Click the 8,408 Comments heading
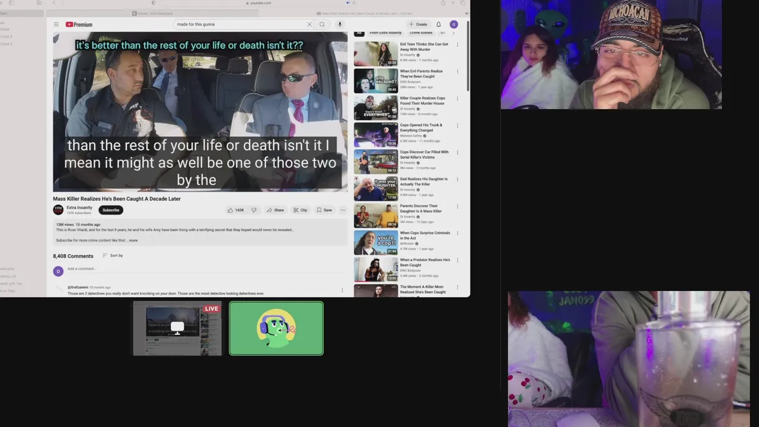 point(73,256)
